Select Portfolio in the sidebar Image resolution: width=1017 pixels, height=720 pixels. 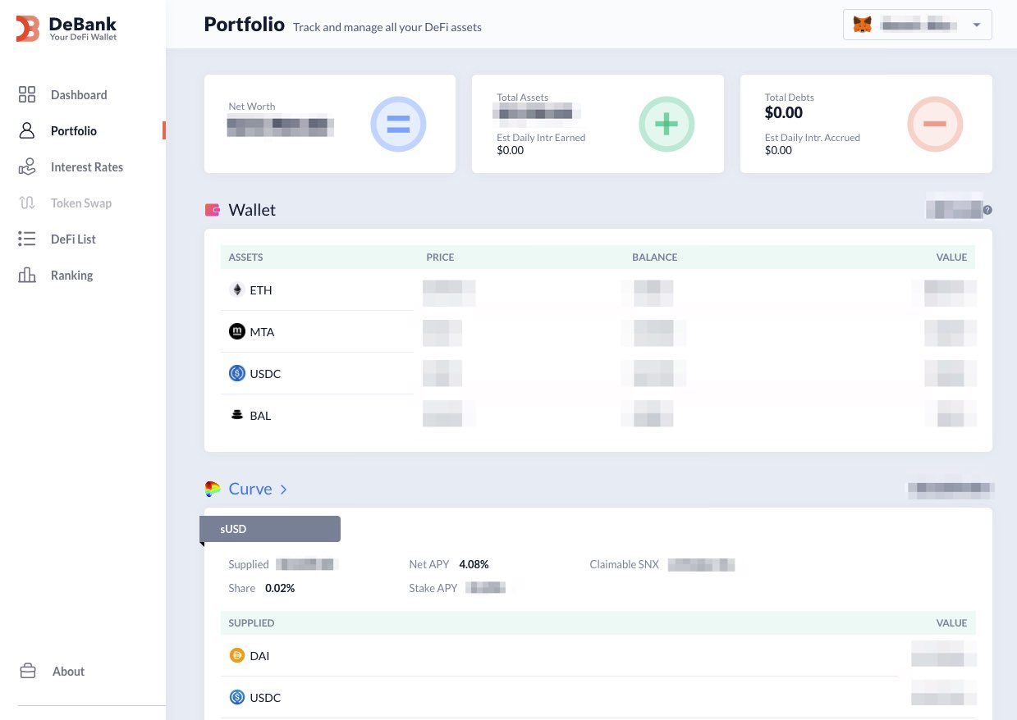[74, 130]
